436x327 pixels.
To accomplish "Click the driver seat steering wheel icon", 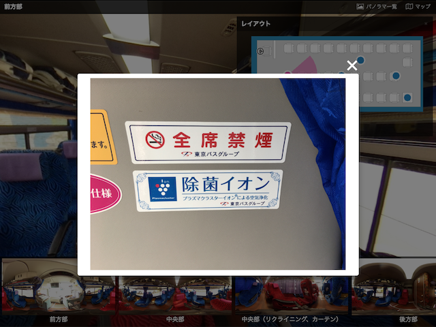I will point(260,51).
